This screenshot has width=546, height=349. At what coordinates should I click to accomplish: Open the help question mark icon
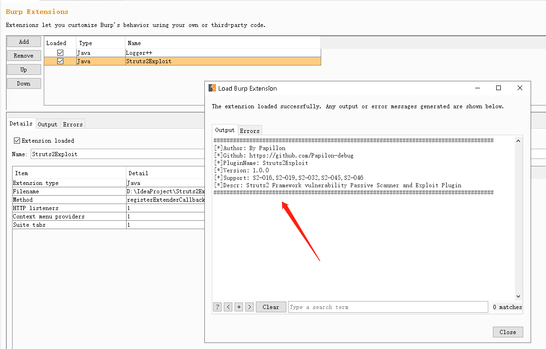pos(217,307)
